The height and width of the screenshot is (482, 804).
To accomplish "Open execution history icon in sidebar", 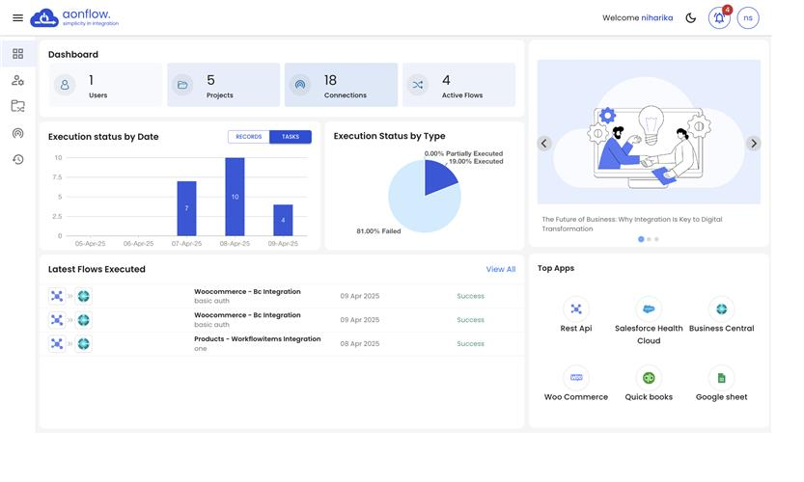I will (x=17, y=159).
